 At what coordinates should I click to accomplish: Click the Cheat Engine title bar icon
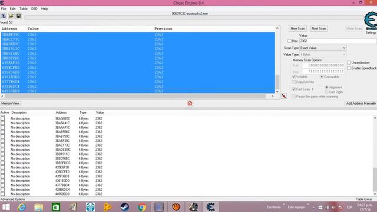click(2, 3)
